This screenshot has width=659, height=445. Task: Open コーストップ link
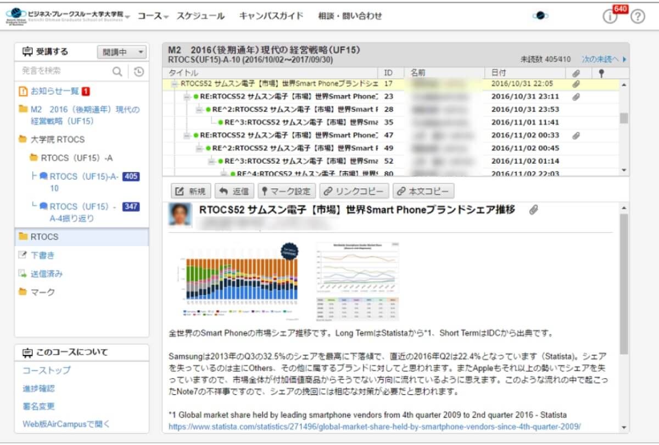[47, 370]
